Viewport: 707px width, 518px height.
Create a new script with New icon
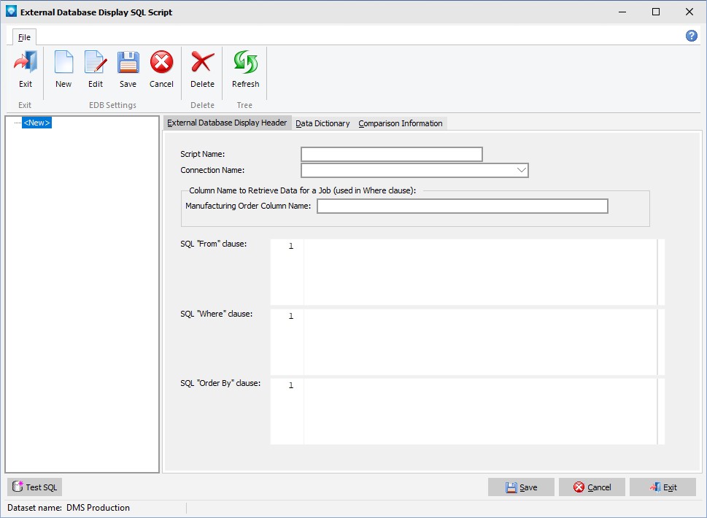pos(63,63)
